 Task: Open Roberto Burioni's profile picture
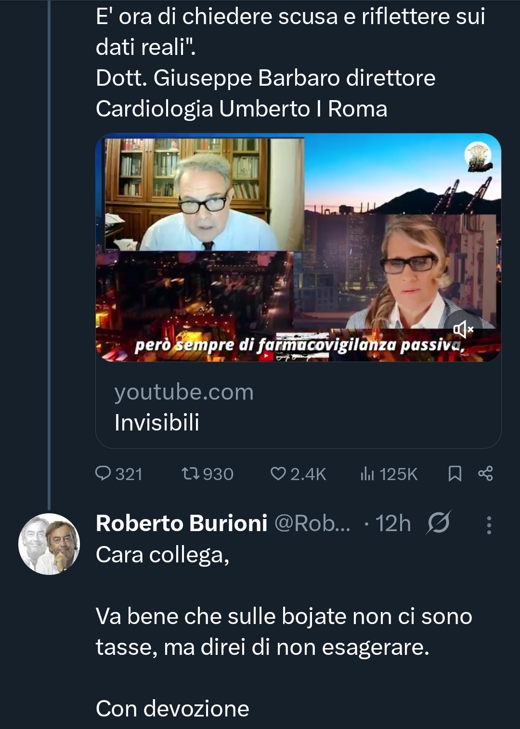click(49, 544)
